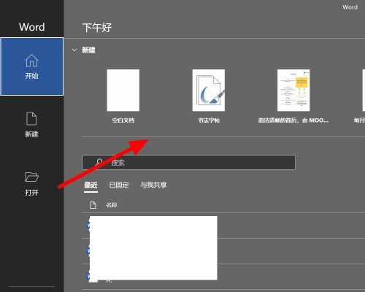The width and height of the screenshot is (365, 292).
Task: Click the 空白文档 label text
Action: tap(123, 120)
